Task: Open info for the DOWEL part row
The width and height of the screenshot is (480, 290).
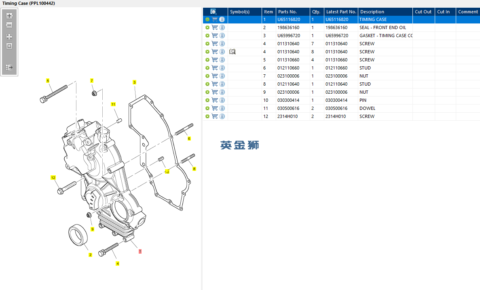Action: tap(222, 108)
